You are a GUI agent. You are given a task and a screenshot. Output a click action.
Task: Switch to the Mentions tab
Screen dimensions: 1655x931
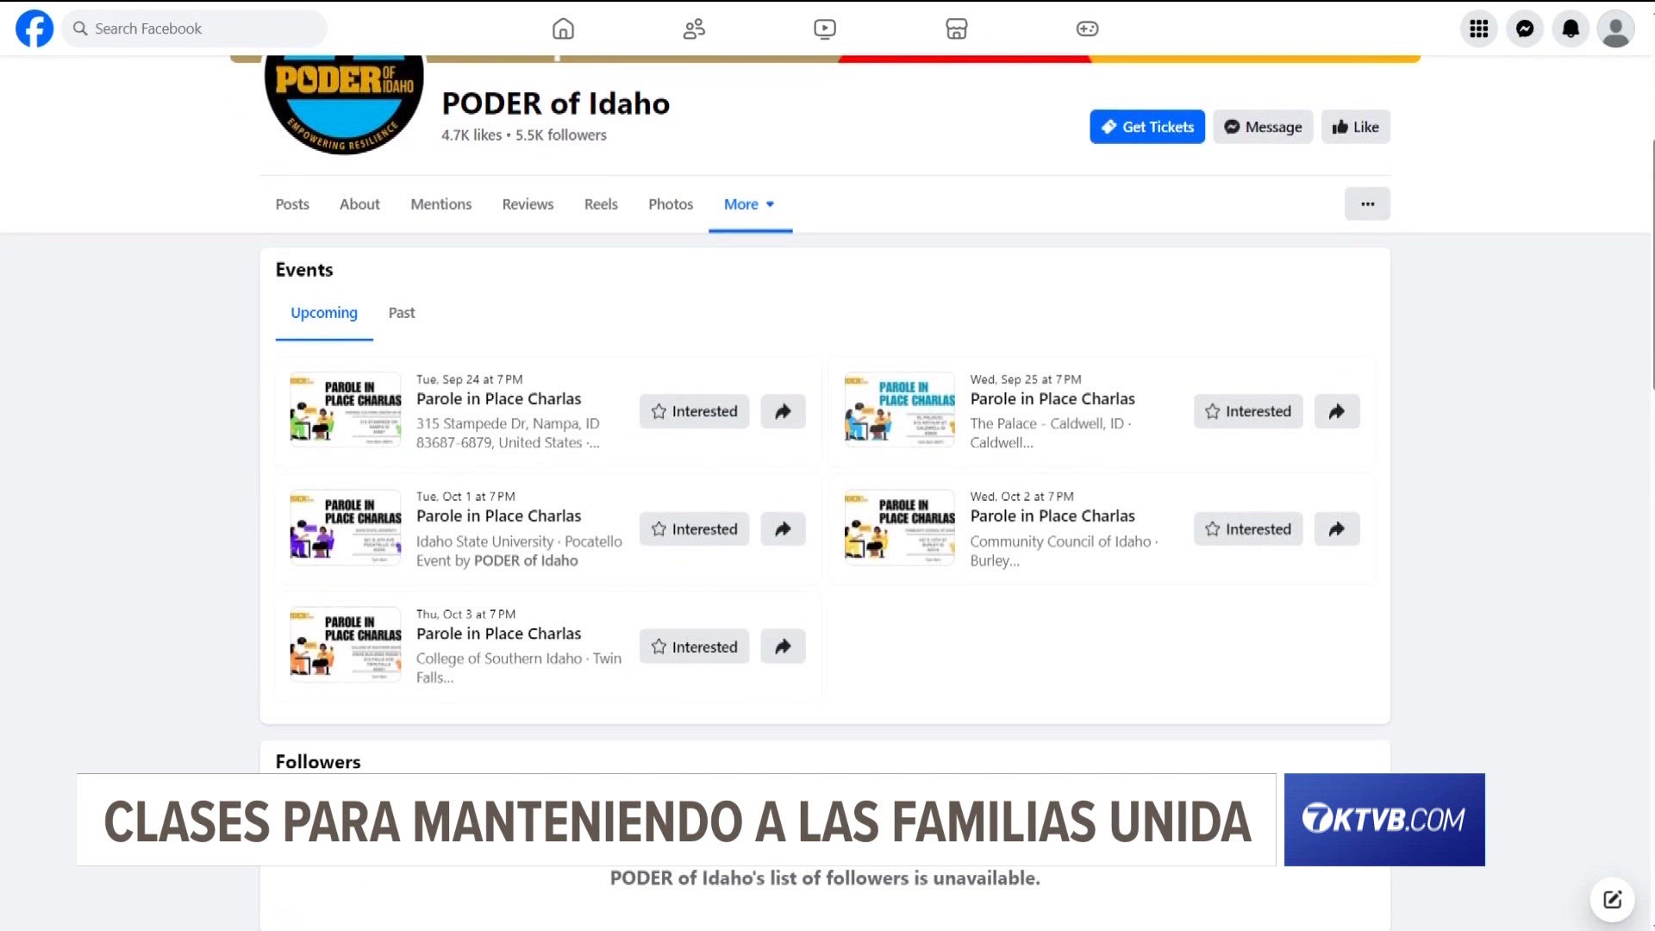pos(441,204)
